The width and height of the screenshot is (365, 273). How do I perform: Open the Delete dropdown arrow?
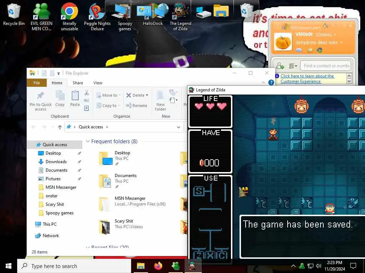pyautogui.click(x=147, y=95)
